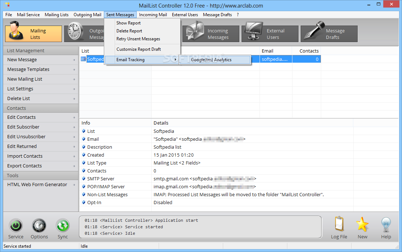Open the Incoming Mail menu
The width and height of the screenshot is (402, 252).
click(153, 15)
